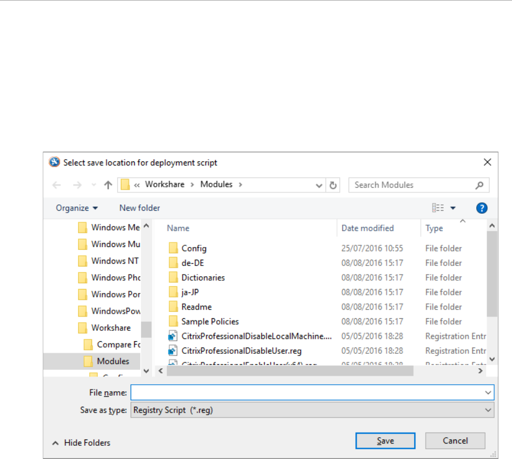Select CitrixProfessionalDisableLocalMachine reg file
512x459 pixels.
point(250,336)
